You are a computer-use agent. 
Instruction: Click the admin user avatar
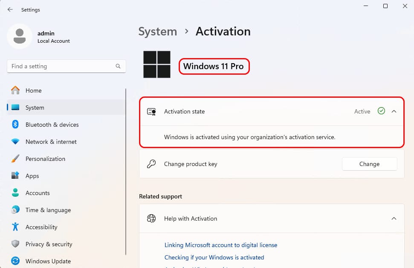(x=20, y=36)
